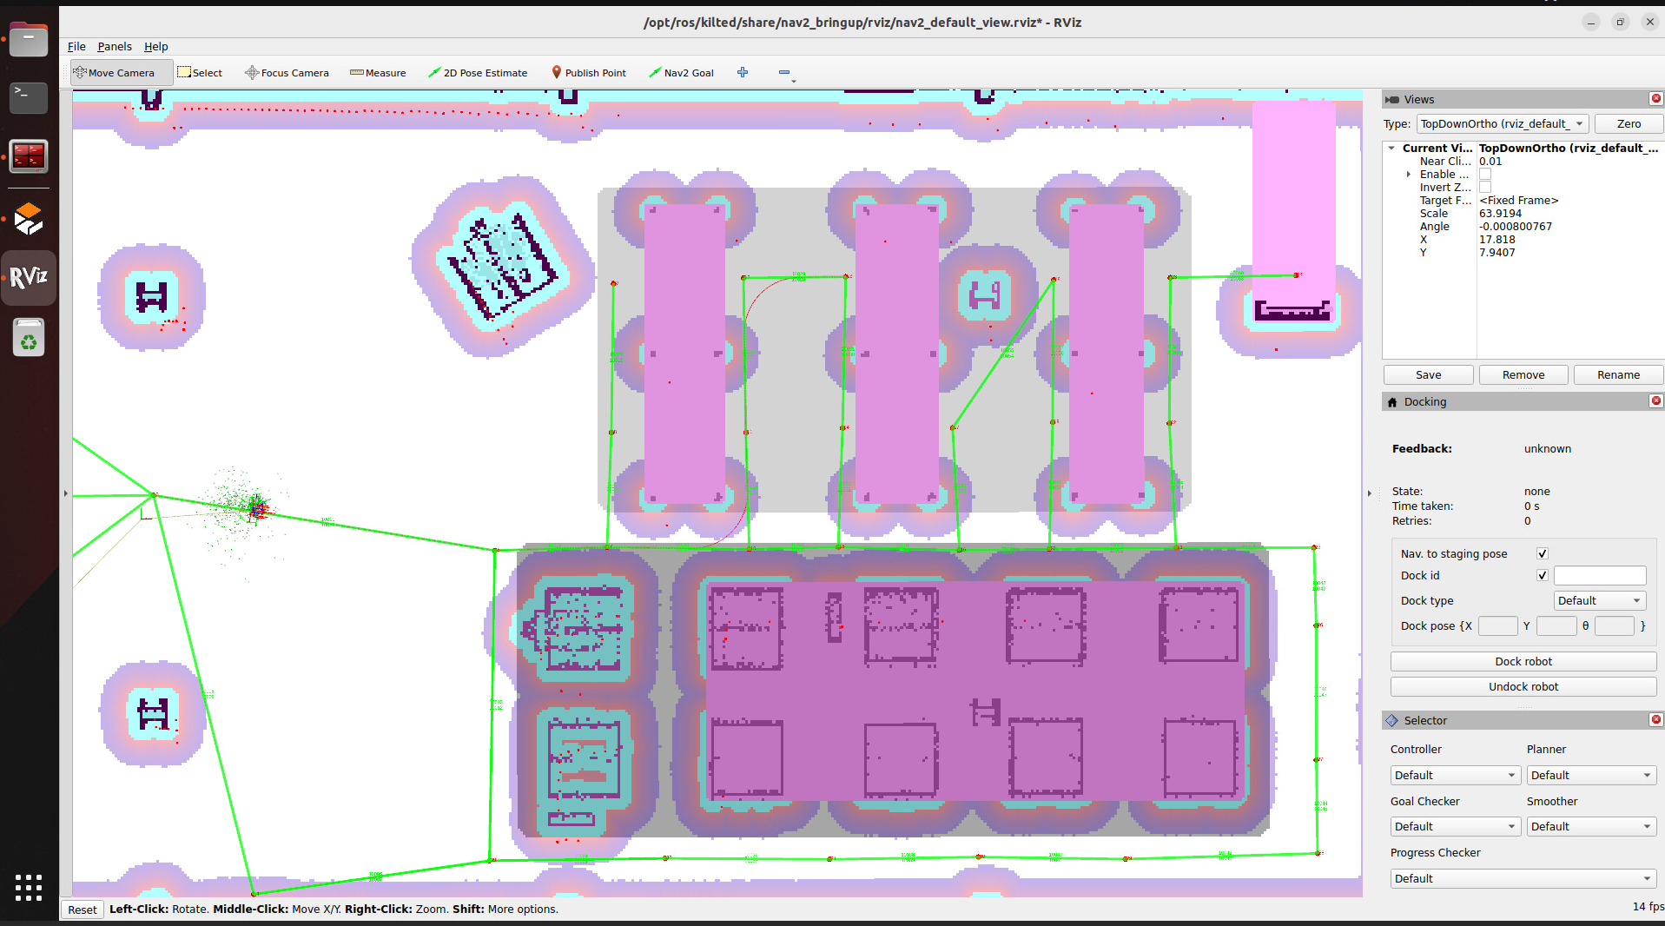Screen dimensions: 1665x926
Task: Click the RViz icon in the dock
Action: click(x=29, y=277)
